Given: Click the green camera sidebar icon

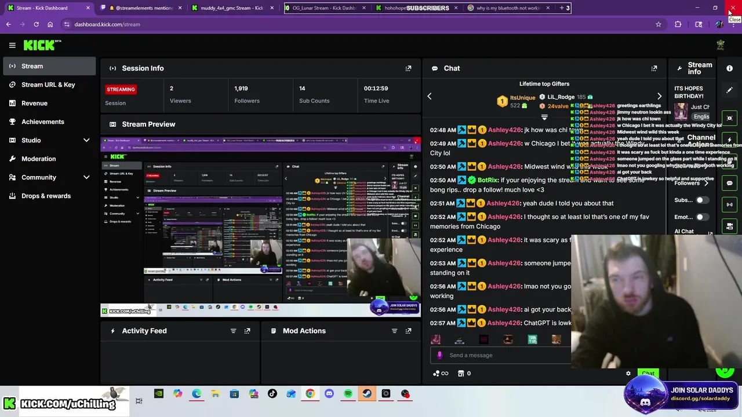Looking at the screenshot, I should 729,226.
